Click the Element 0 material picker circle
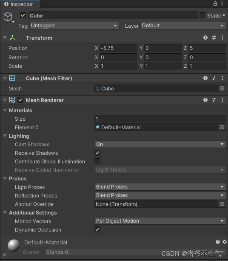Screen dimensions: 228x261 (222, 128)
